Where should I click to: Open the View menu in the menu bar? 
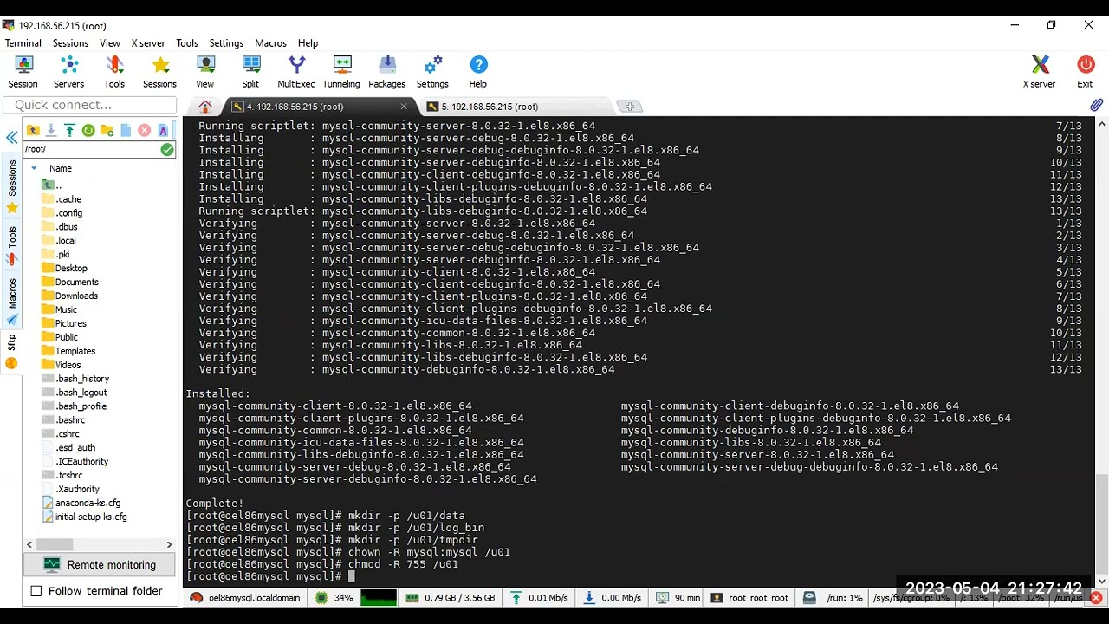pos(110,42)
